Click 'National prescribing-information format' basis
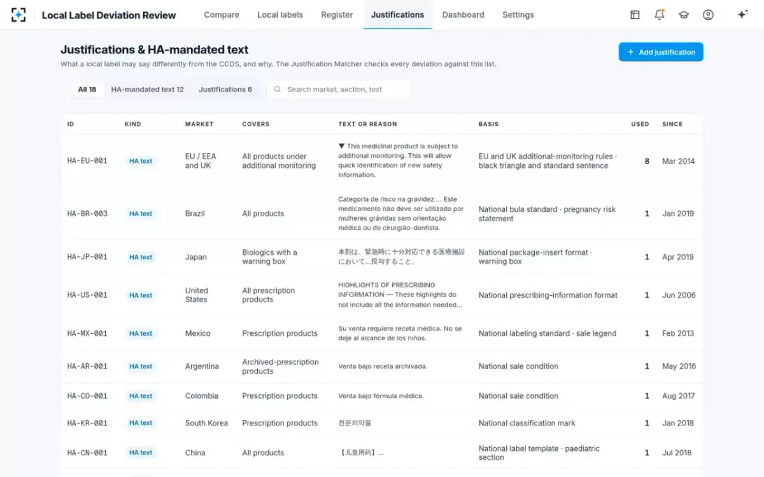The image size is (764, 477). click(x=548, y=295)
